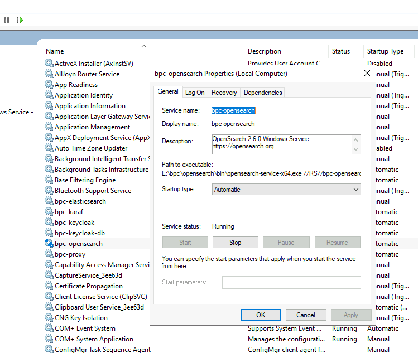Click gear icon beside COM+ Event System
Screen dimensions: 418x353
[49, 328]
